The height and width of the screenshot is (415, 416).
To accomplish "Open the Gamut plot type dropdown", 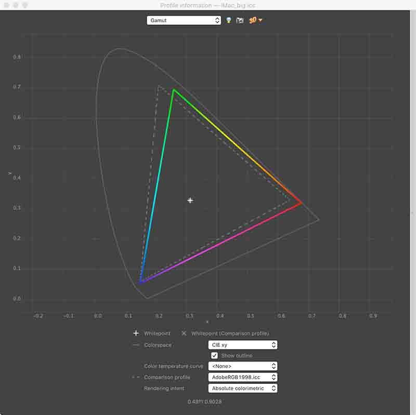I will pos(184,20).
